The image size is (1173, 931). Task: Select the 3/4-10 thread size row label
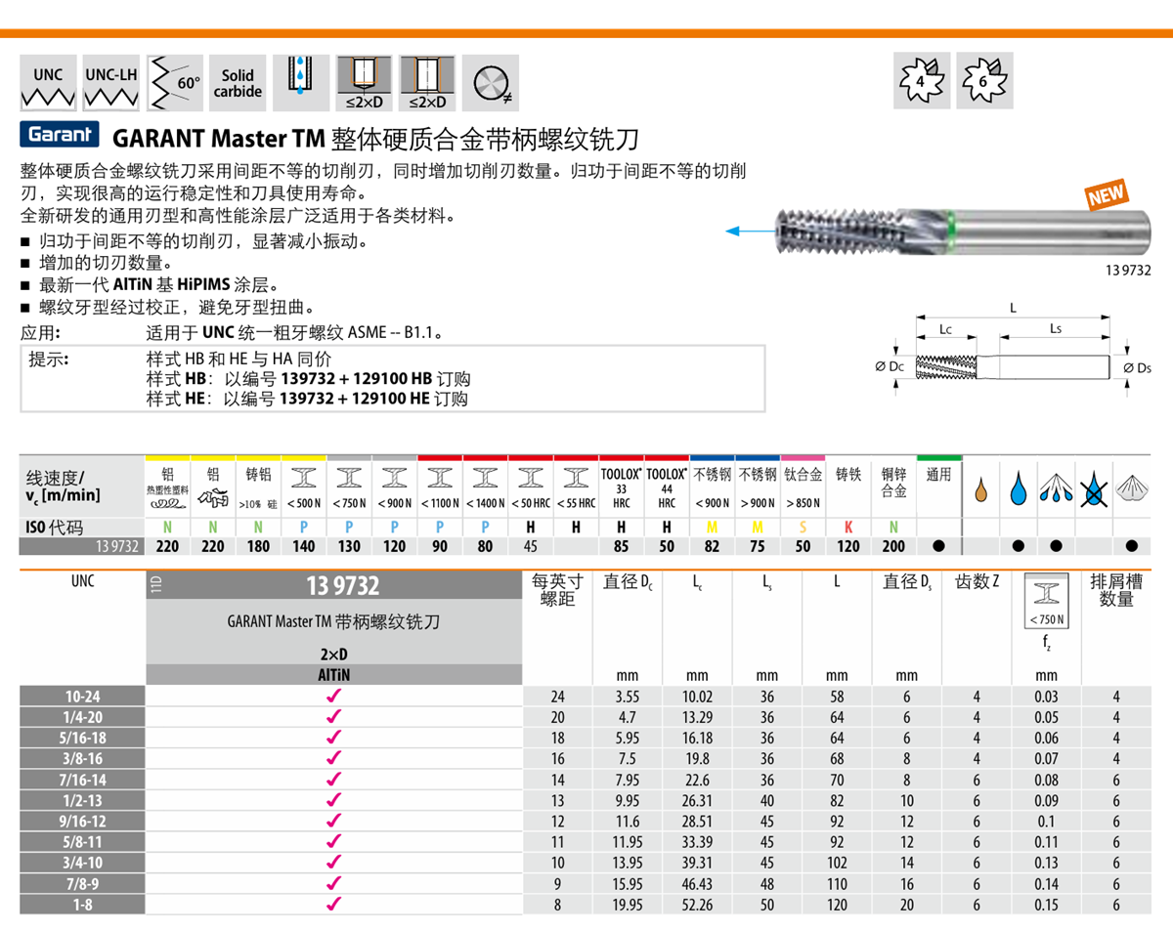click(82, 864)
